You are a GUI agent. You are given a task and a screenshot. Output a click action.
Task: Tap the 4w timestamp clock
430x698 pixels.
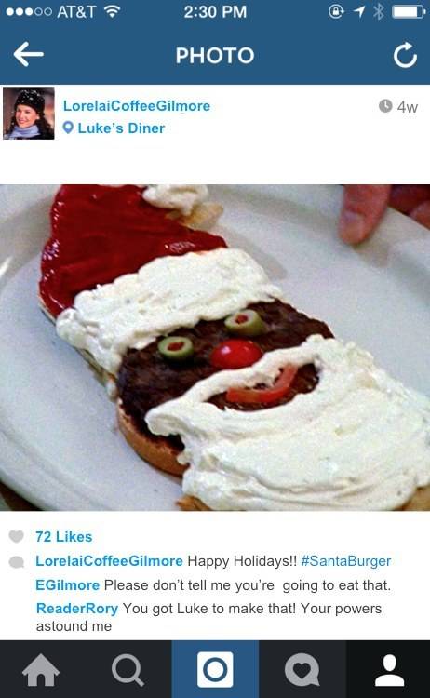[x=385, y=106]
